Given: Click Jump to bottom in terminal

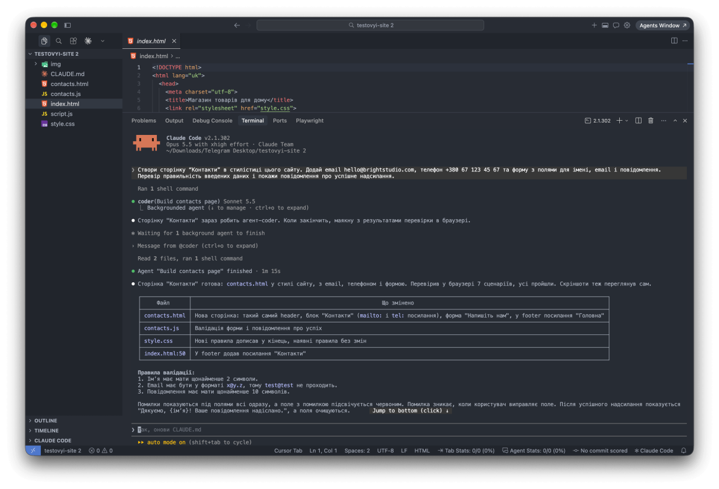Looking at the screenshot, I should 410,411.
